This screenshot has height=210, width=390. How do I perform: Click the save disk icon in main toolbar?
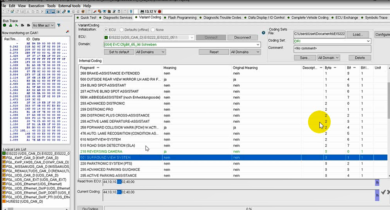pos(22,12)
